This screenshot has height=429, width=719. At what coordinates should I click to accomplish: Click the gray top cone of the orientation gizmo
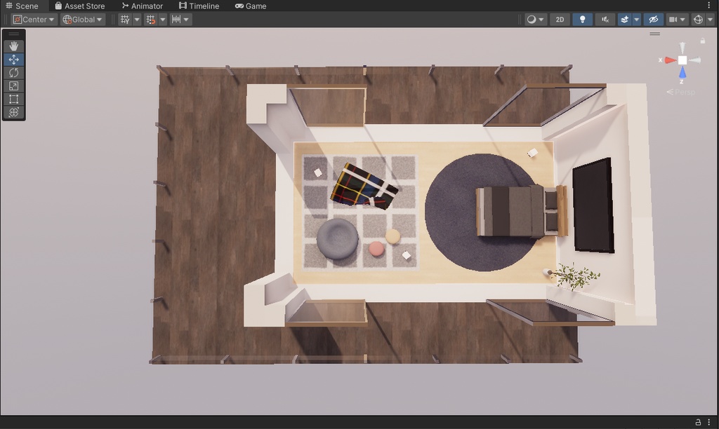(682, 48)
